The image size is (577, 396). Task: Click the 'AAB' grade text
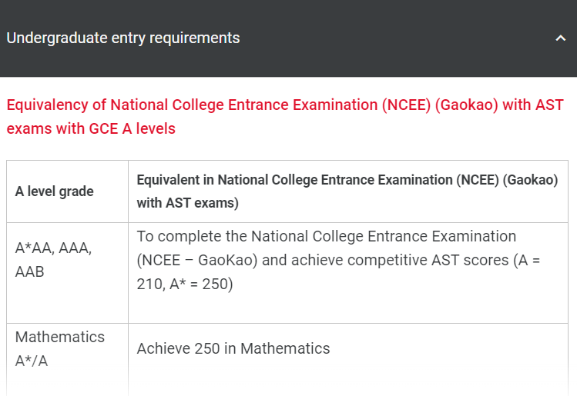[x=30, y=272]
